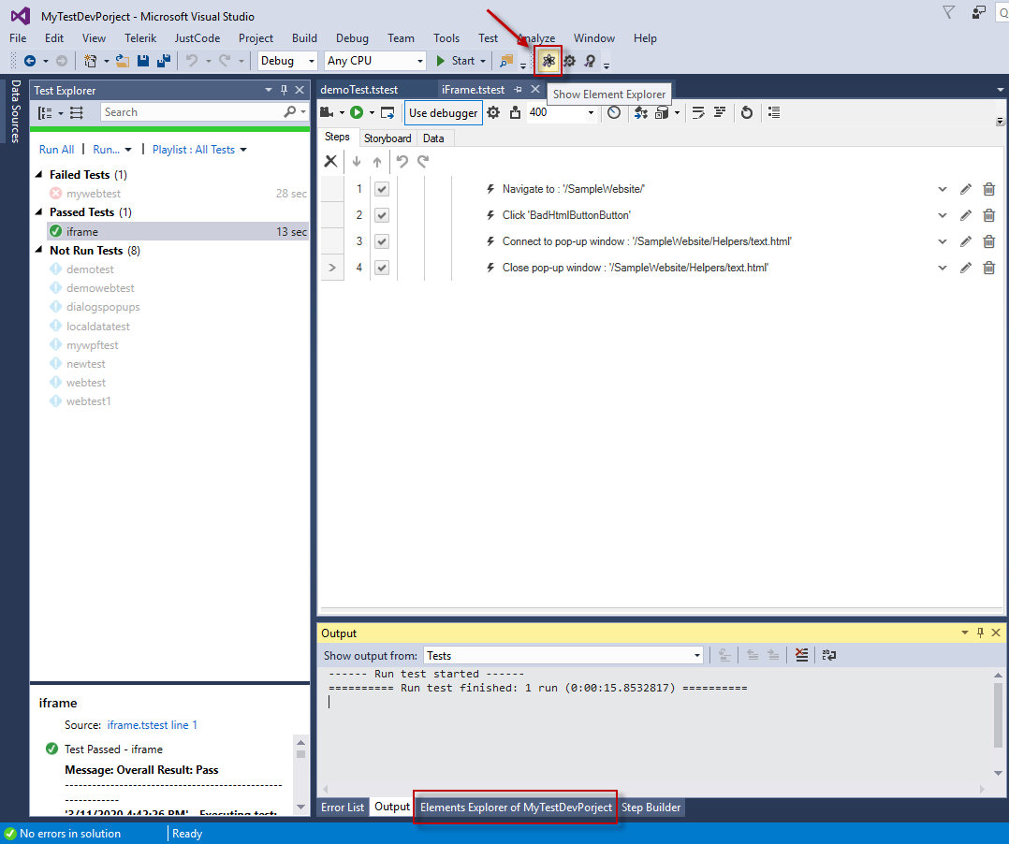This screenshot has width=1009, height=844.
Task: Delete step 4 using trash icon
Action: pyautogui.click(x=989, y=268)
